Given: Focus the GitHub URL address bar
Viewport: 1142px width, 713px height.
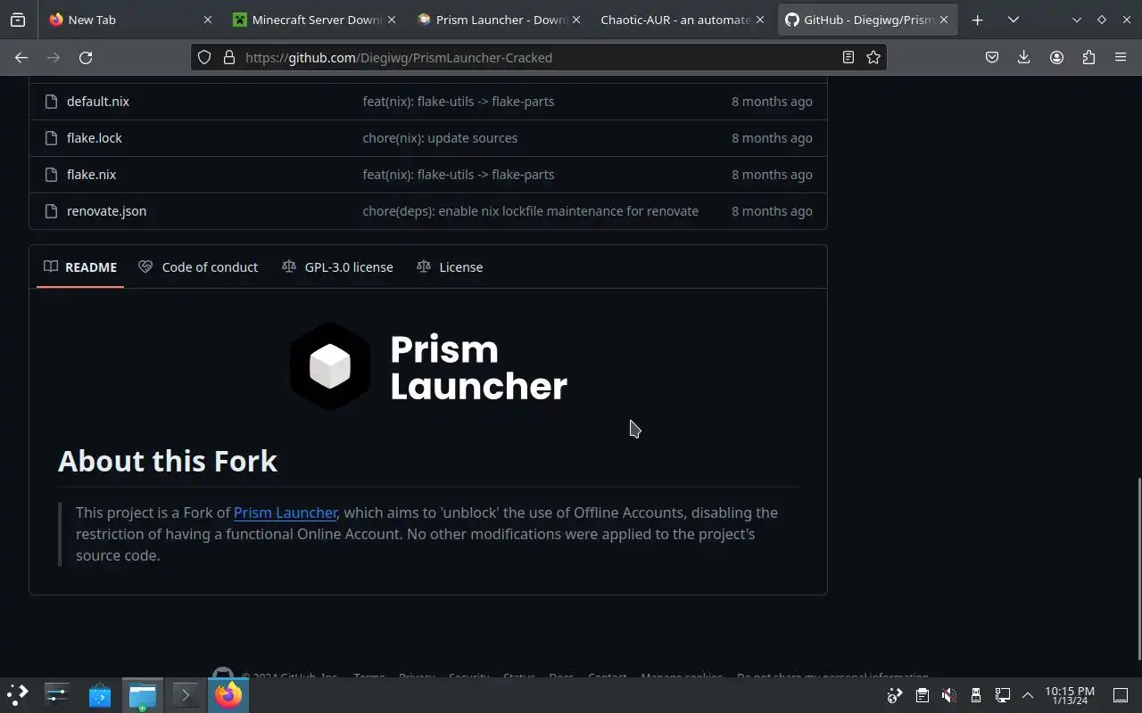Looking at the screenshot, I should 538,57.
